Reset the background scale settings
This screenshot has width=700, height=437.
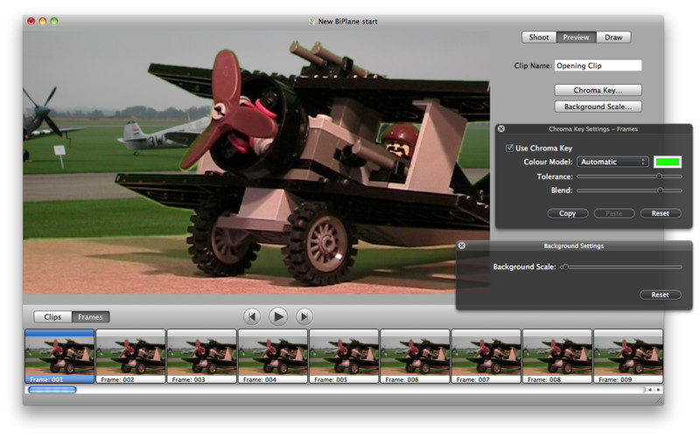coord(660,295)
